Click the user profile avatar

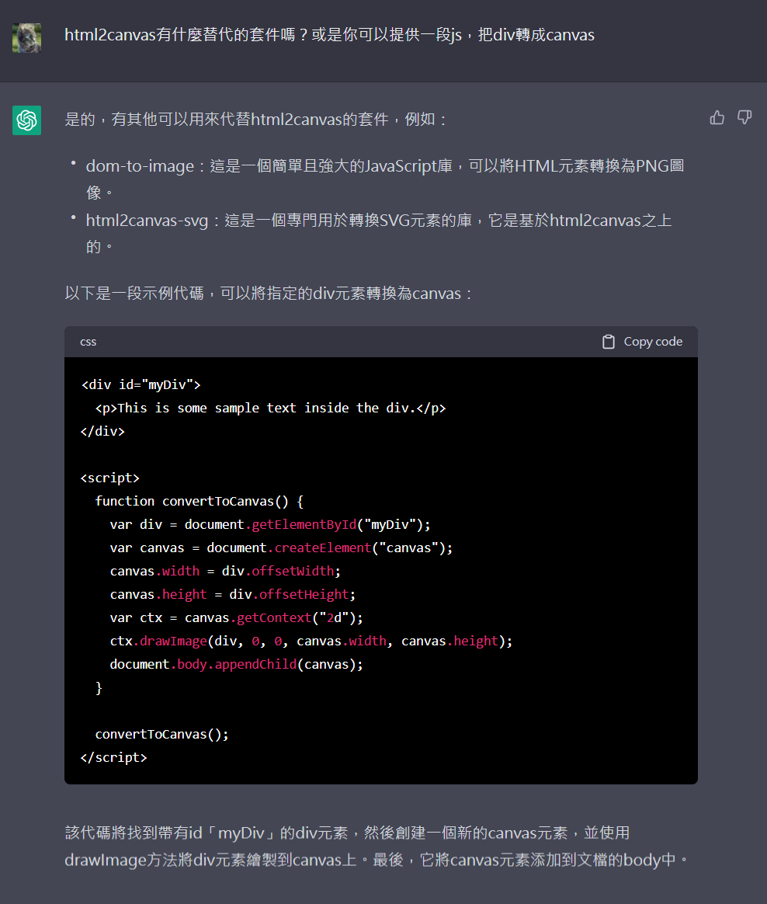tap(26, 38)
